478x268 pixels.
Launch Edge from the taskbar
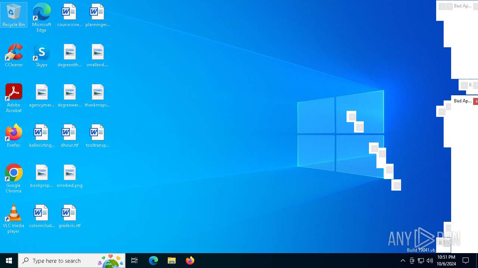click(153, 261)
